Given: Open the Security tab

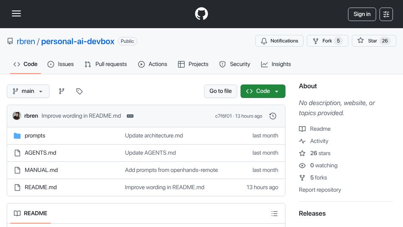Looking at the screenshot, I should pos(235,64).
